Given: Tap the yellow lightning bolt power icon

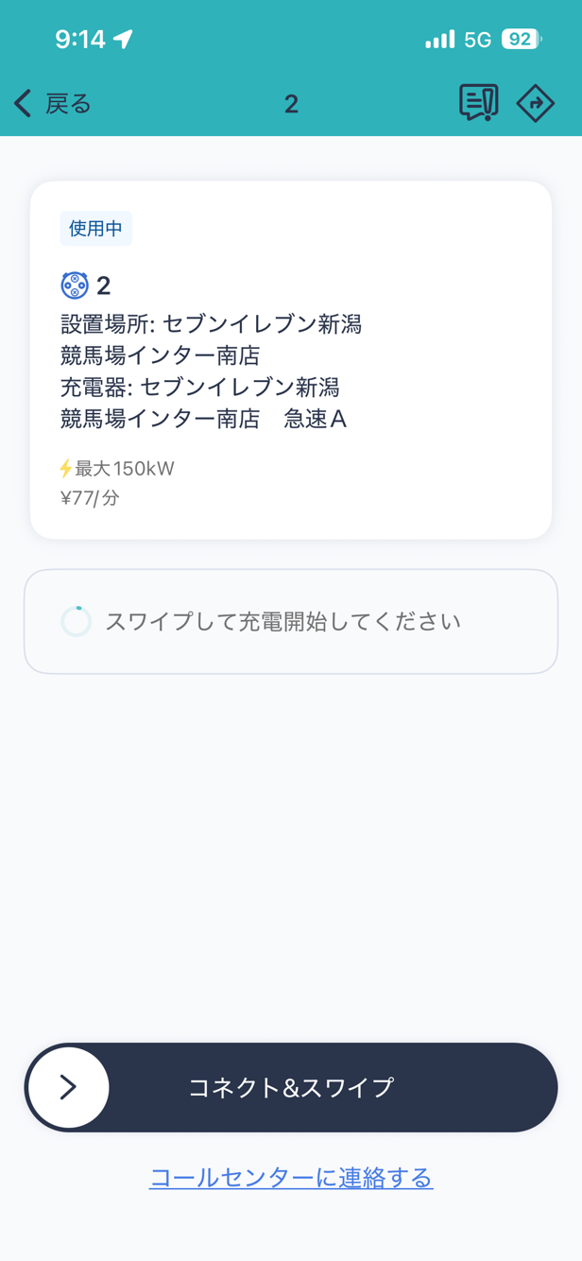Looking at the screenshot, I should 65,468.
